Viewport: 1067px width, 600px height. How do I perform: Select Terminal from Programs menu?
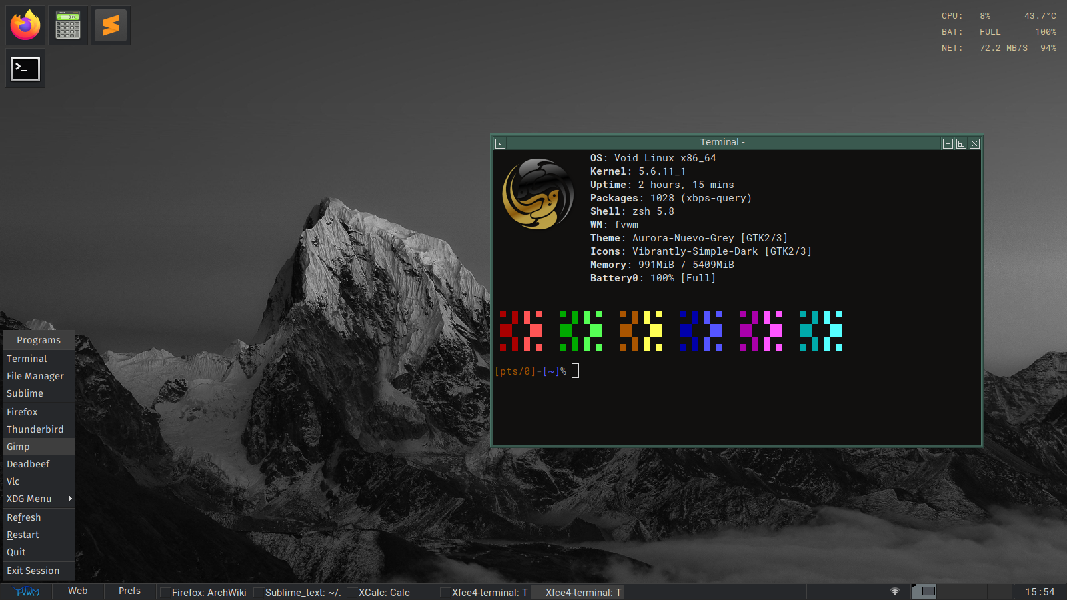[x=39, y=359]
